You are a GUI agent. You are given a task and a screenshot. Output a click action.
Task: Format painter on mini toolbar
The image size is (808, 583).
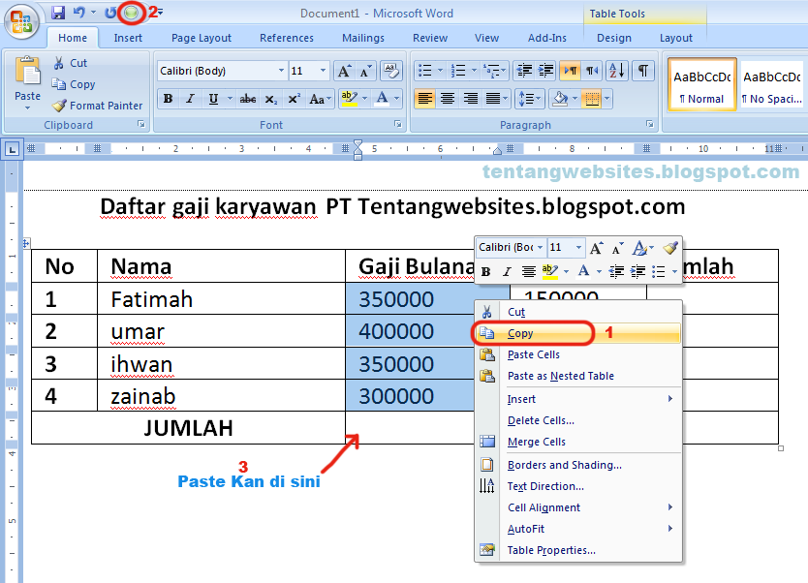pos(669,248)
